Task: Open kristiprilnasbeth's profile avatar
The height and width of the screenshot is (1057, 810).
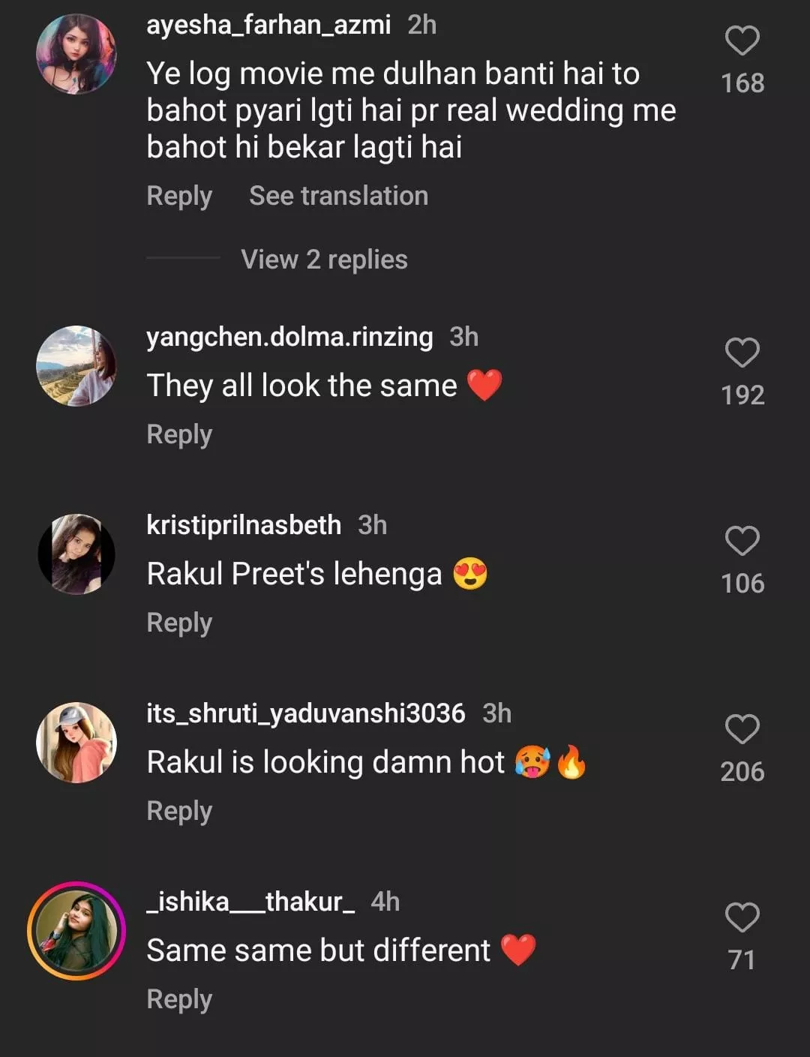Action: (76, 554)
